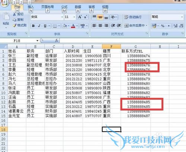186x152 pixels.
Task: Apply cell borders icon
Action: point(55,26)
